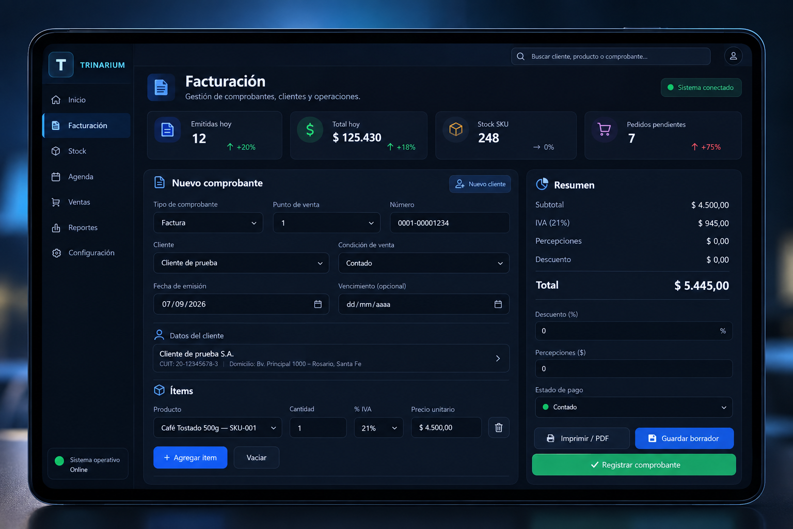Open the Vencimiento calendar picker
The width and height of the screenshot is (793, 529).
(498, 304)
